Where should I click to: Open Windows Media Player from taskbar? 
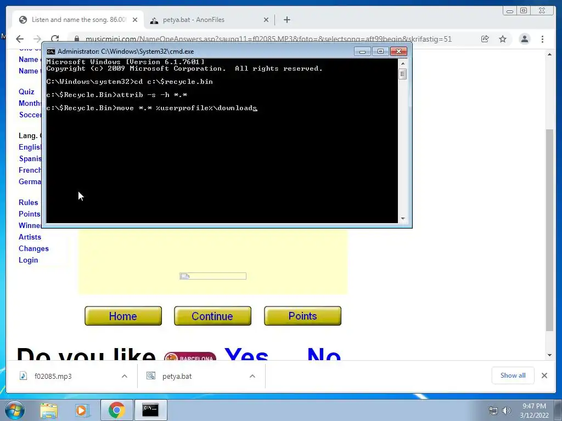[82, 410]
